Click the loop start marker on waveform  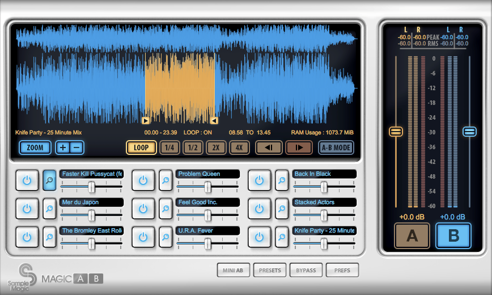coord(146,121)
